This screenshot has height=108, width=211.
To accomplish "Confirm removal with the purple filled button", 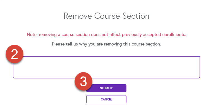I will click(x=106, y=88).
